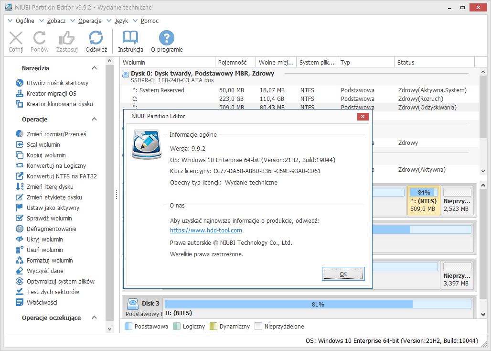Start Defragmentowanie operation
This screenshot has width=491, height=351.
(46, 229)
